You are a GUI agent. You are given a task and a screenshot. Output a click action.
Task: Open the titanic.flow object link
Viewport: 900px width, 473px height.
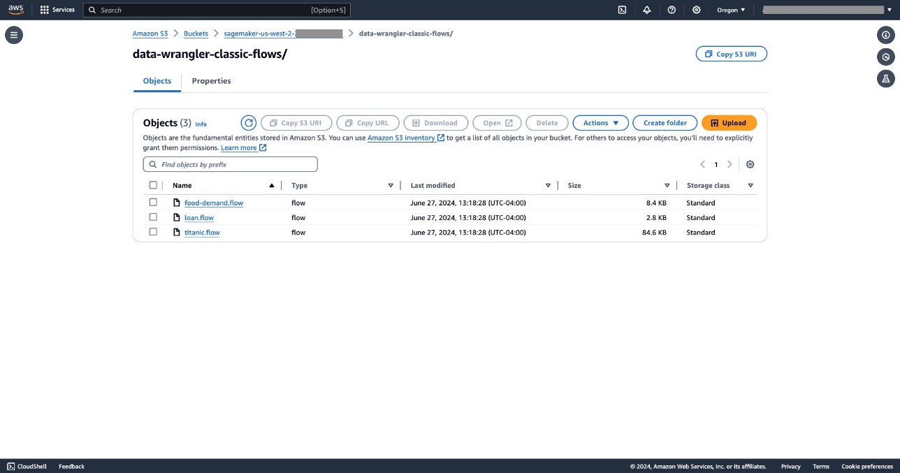click(202, 233)
